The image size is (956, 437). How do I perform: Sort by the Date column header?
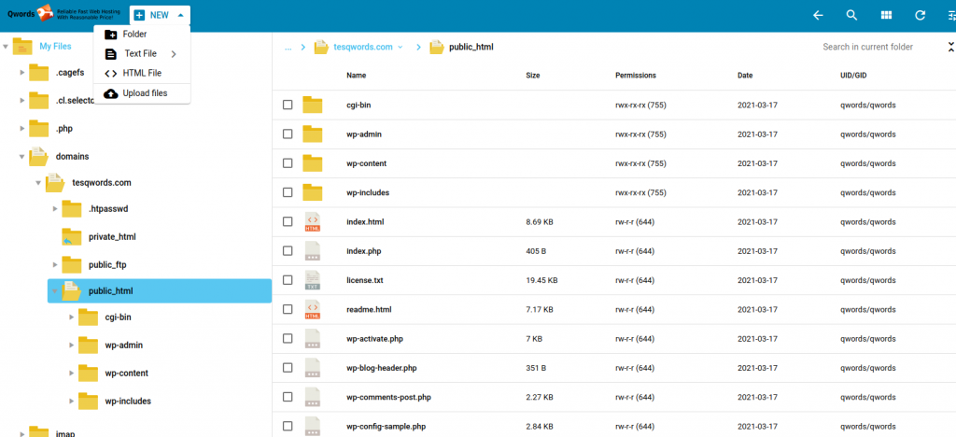pos(745,76)
